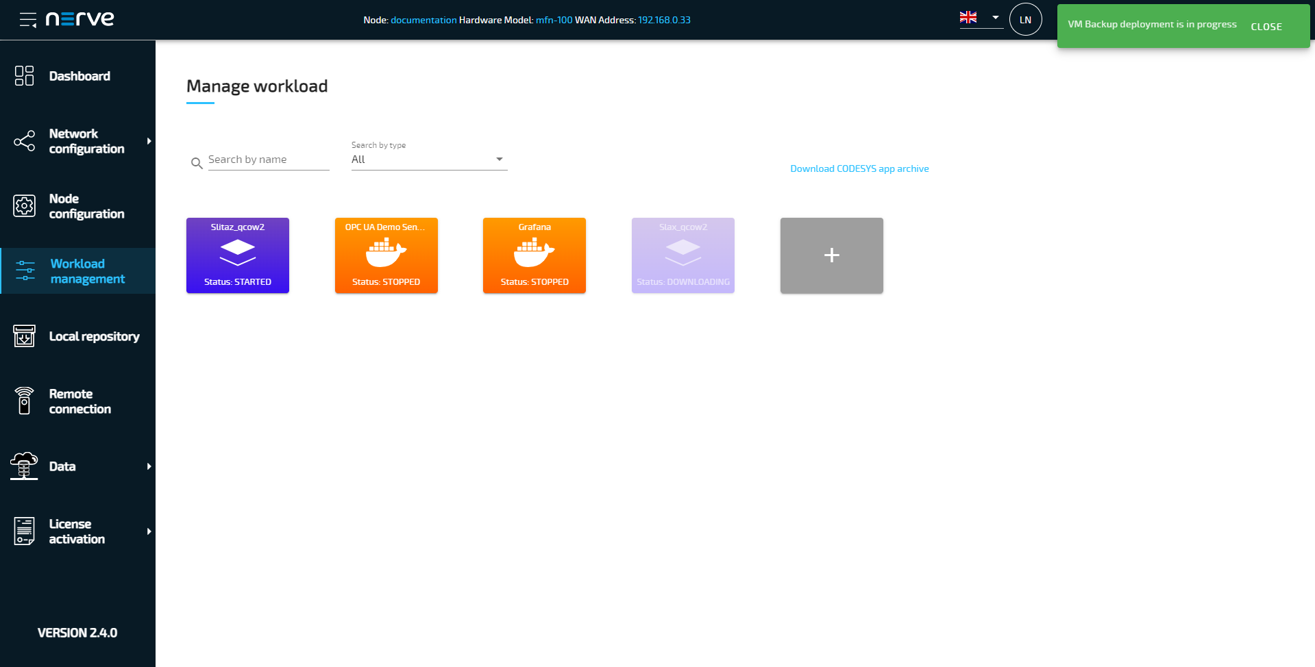Close the VM Backup deployment notification

pos(1266,26)
